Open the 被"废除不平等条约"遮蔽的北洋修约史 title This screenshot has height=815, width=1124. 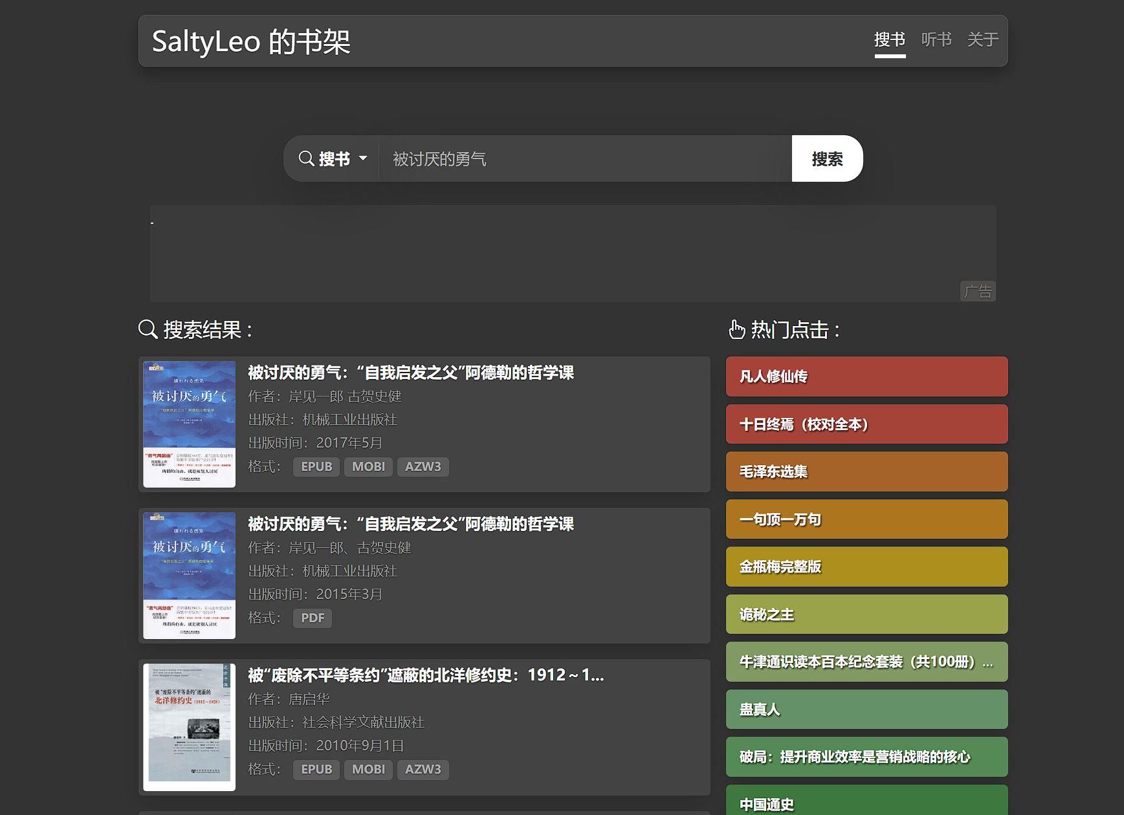click(426, 675)
